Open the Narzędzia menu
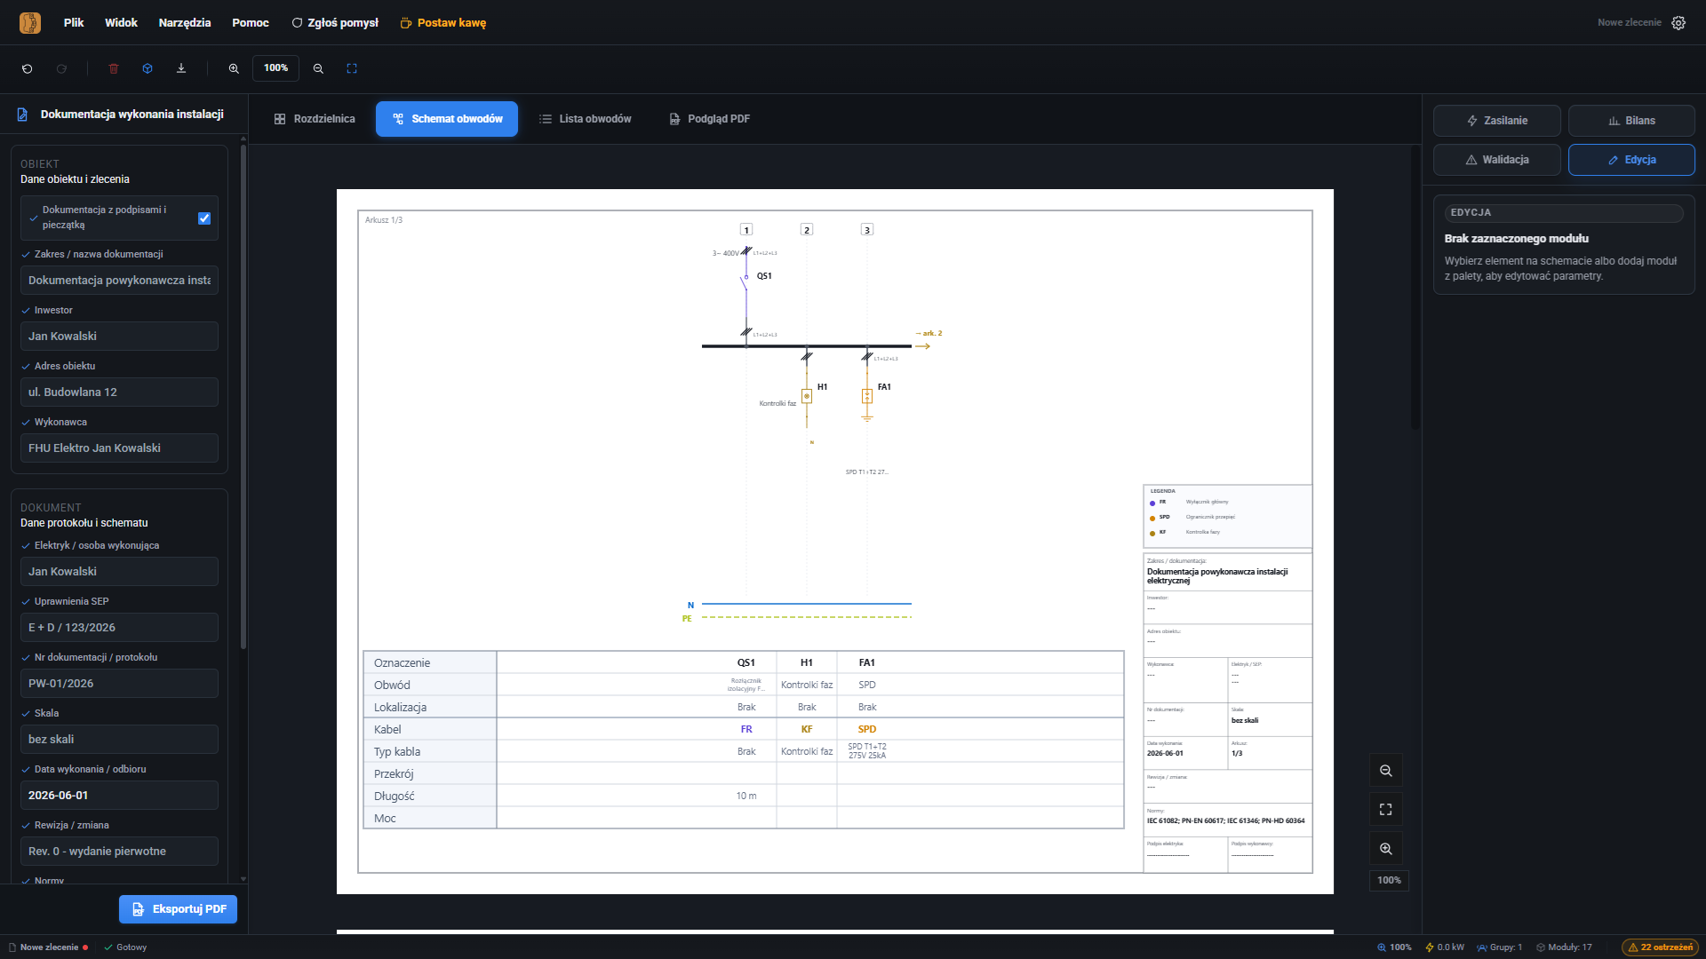Image resolution: width=1706 pixels, height=959 pixels. tap(185, 23)
